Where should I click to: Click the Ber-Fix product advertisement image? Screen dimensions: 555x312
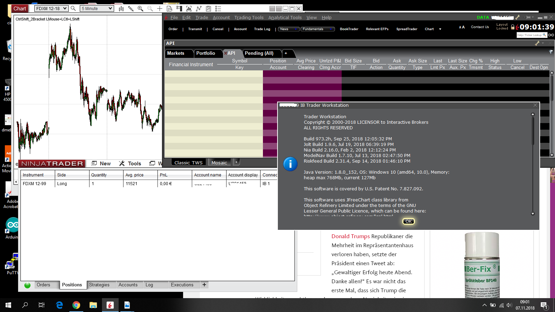[482, 265]
